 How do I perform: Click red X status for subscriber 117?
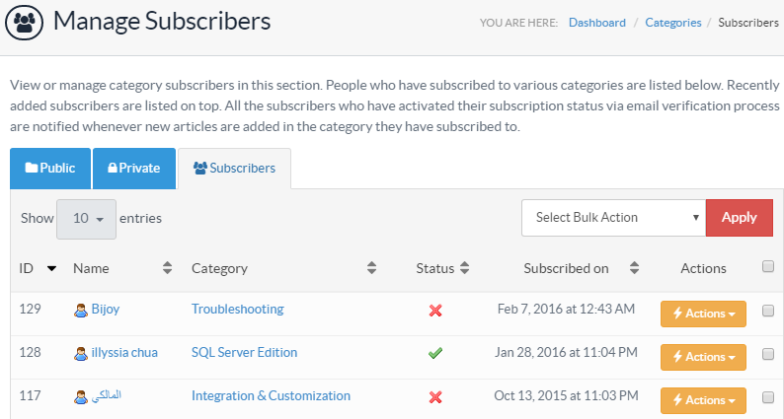435,397
